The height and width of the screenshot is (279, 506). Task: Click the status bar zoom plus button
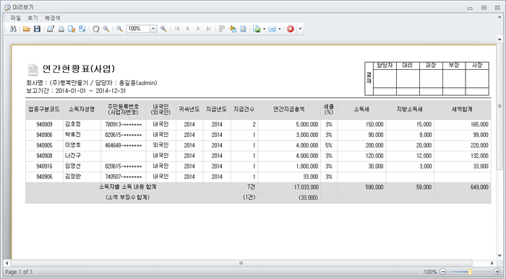point(497,272)
